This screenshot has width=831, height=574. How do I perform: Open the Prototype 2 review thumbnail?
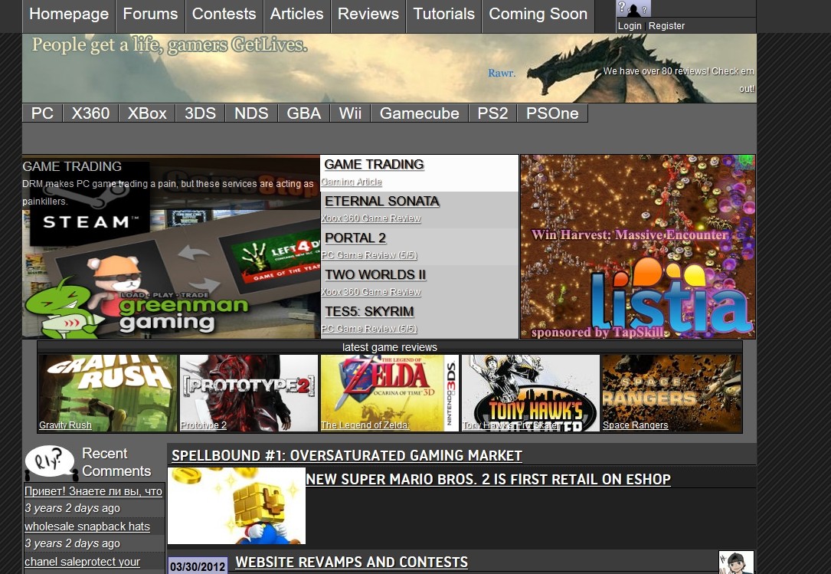pos(249,392)
